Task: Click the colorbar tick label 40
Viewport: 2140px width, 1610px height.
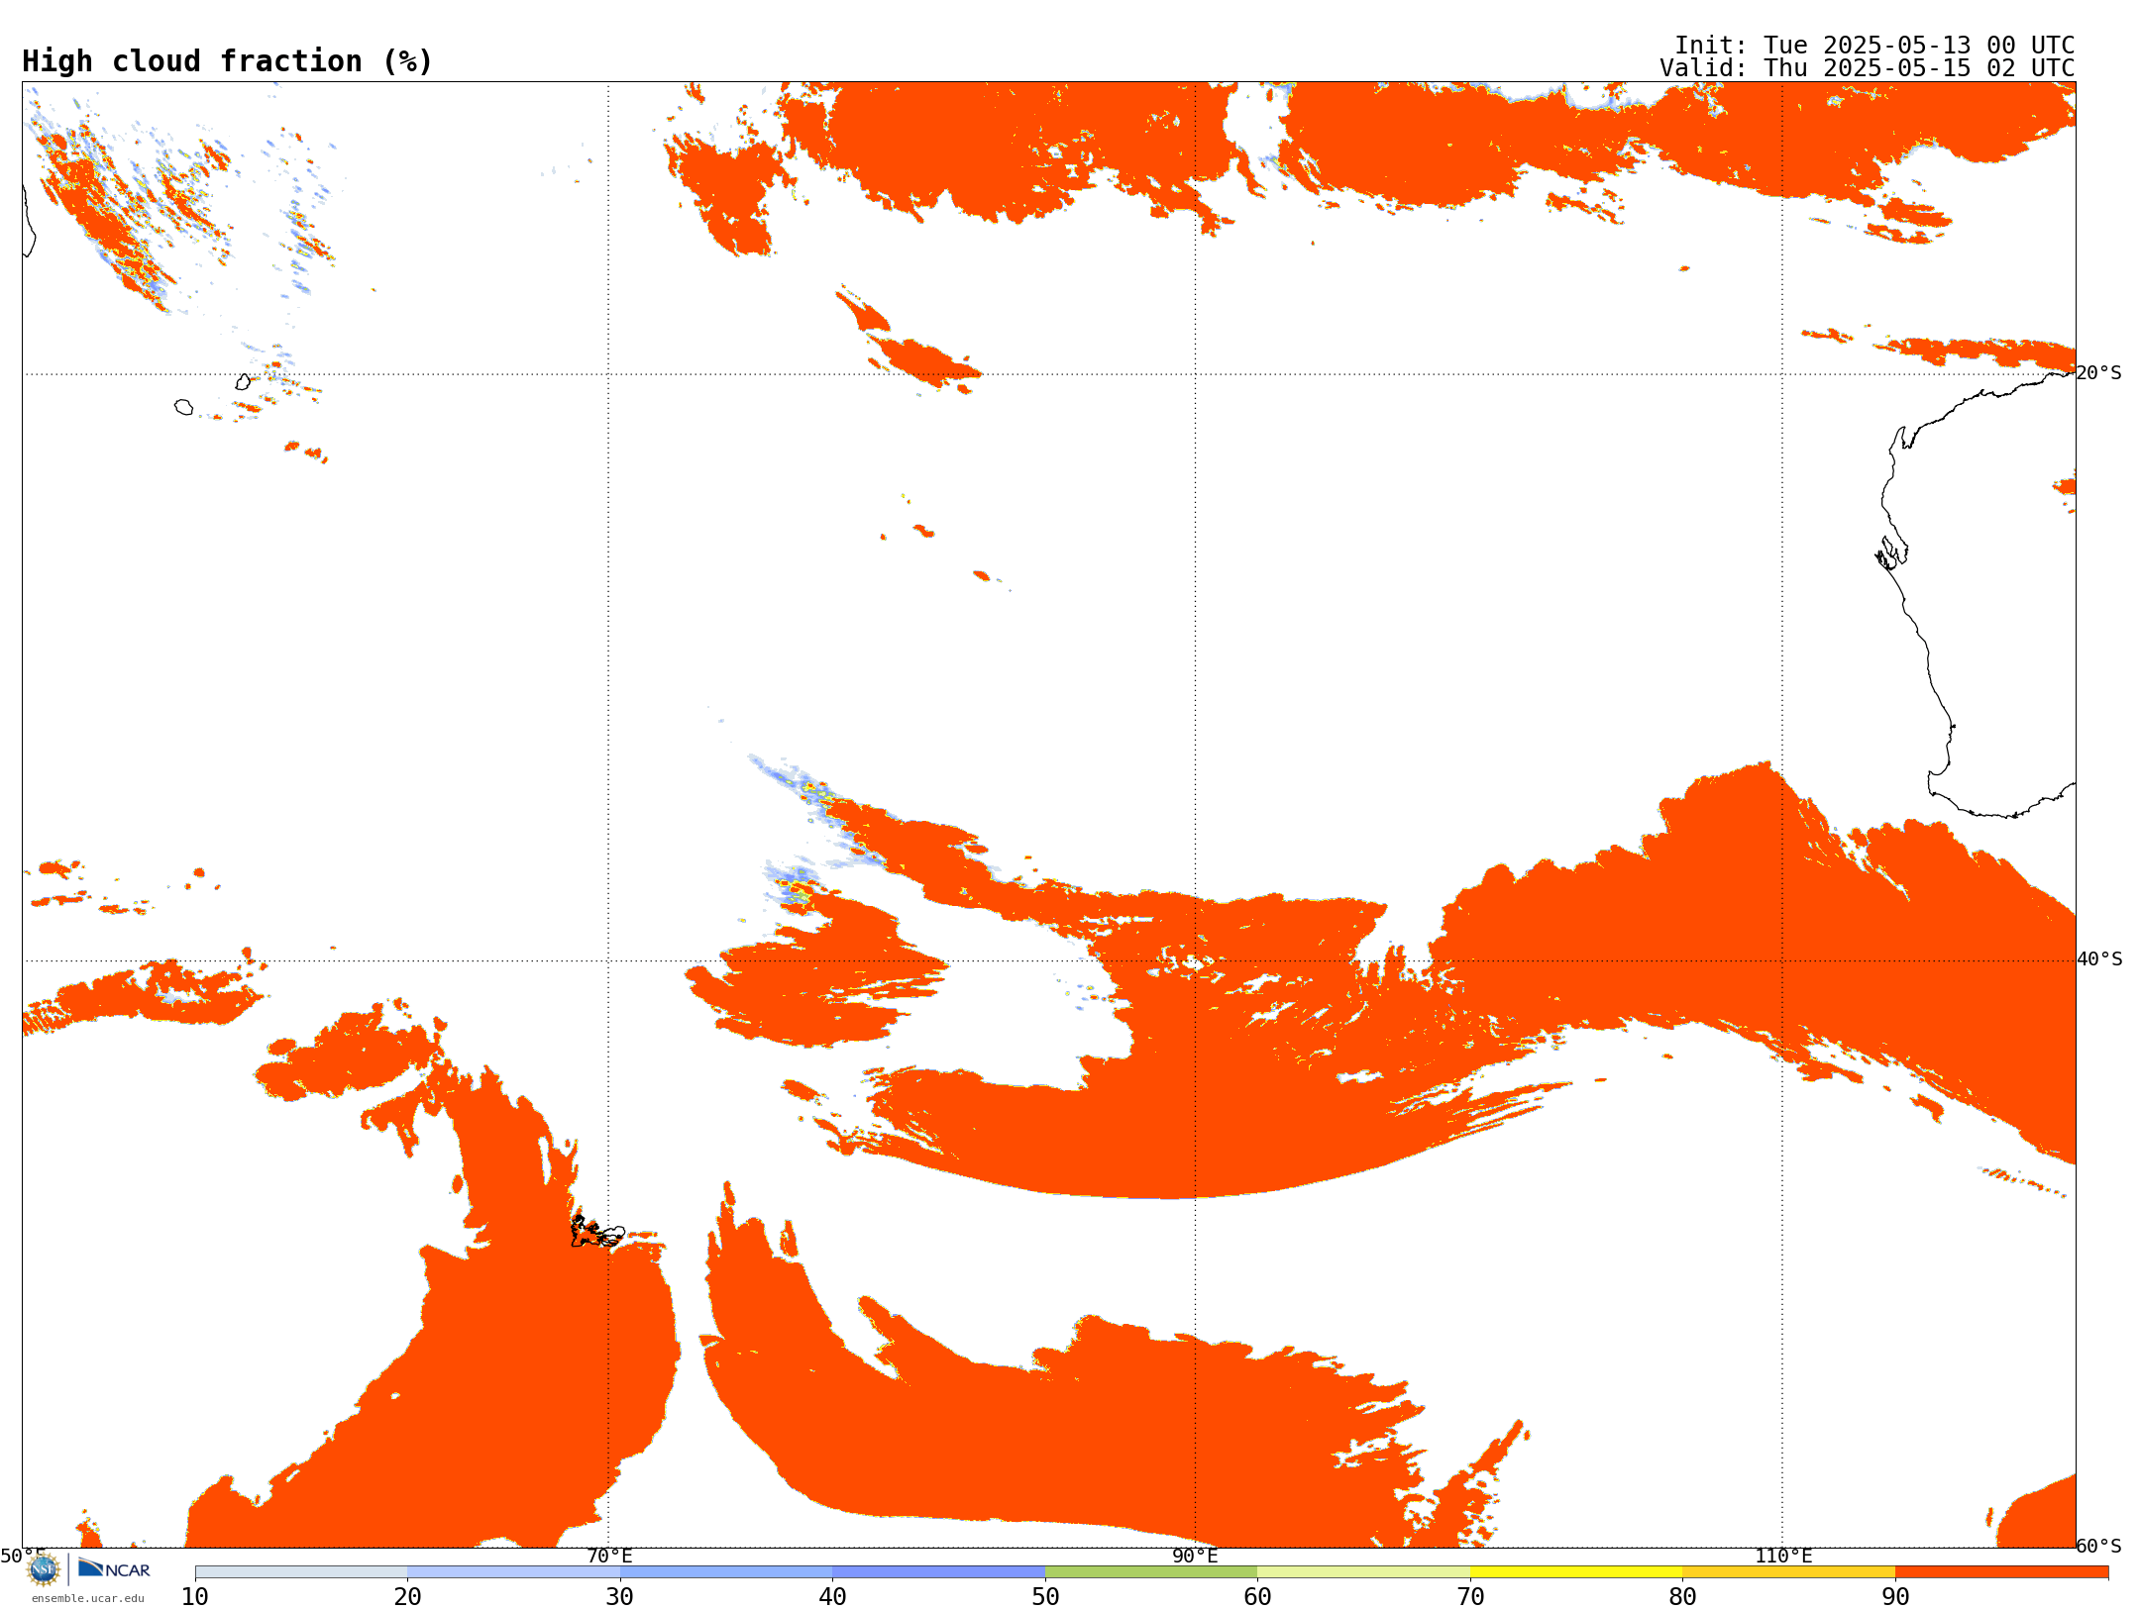Action: [832, 1597]
